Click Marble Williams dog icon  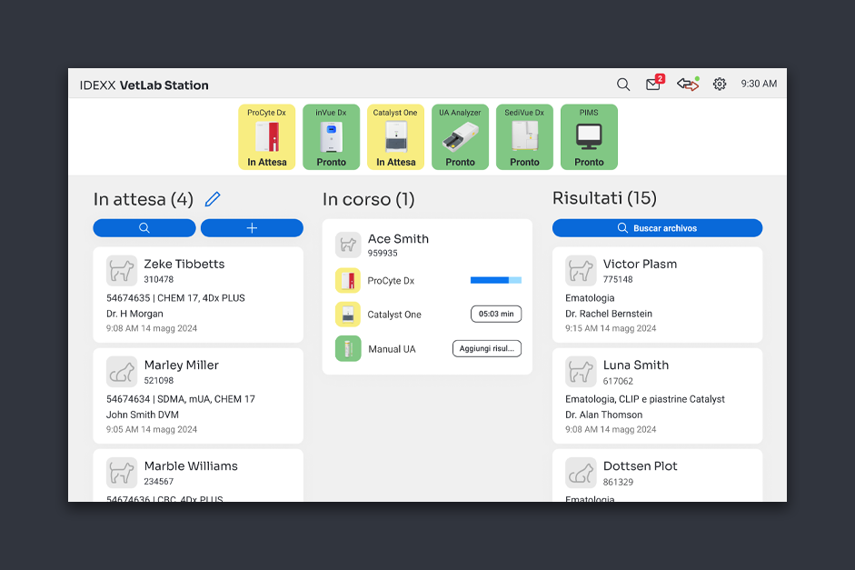122,473
